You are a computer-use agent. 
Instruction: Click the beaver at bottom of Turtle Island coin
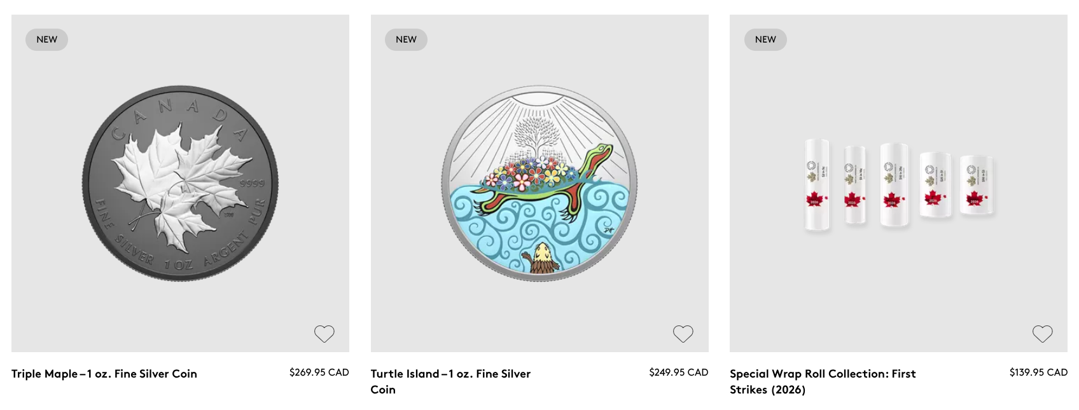tap(541, 257)
